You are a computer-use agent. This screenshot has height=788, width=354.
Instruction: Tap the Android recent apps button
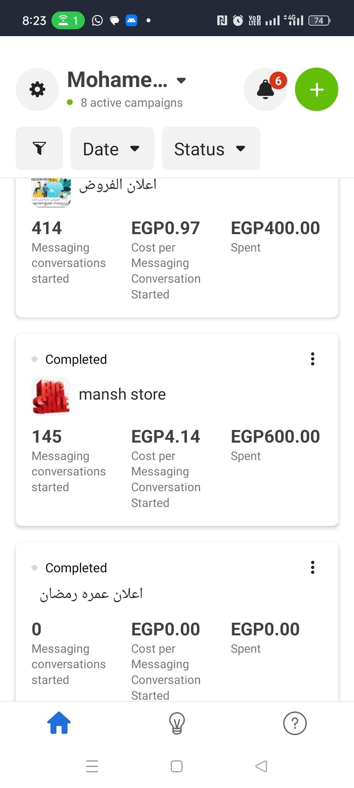(x=92, y=766)
